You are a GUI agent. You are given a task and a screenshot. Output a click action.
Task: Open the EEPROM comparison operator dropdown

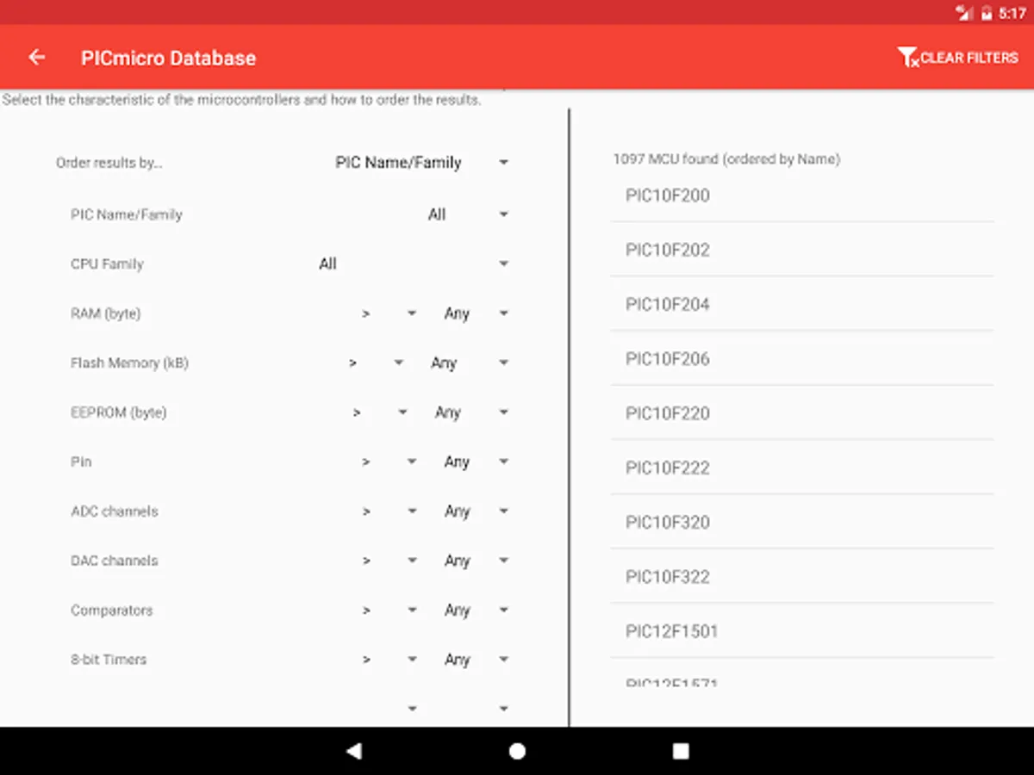[379, 412]
